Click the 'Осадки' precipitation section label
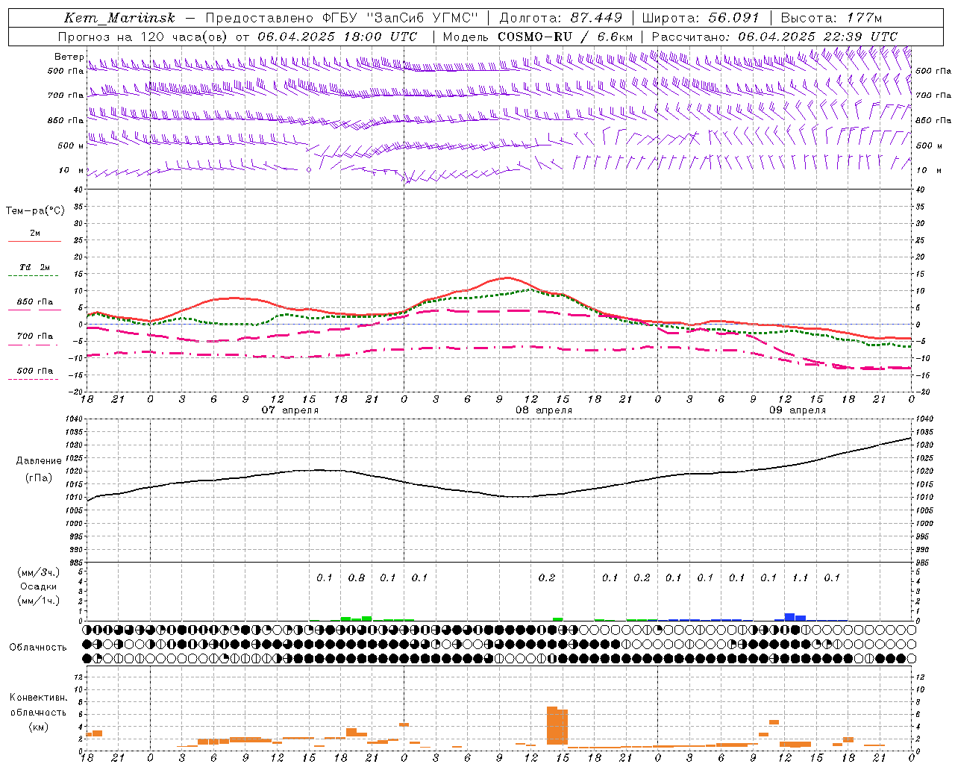 [x=38, y=586]
